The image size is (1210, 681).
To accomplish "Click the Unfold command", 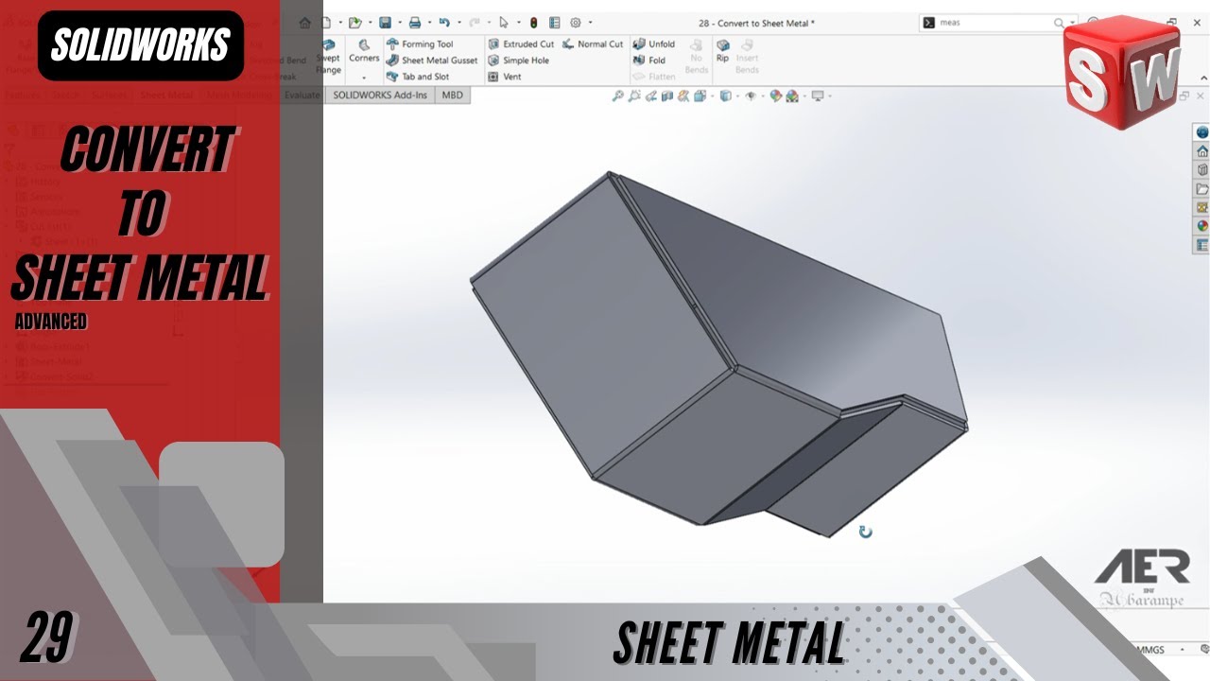I will coord(654,44).
